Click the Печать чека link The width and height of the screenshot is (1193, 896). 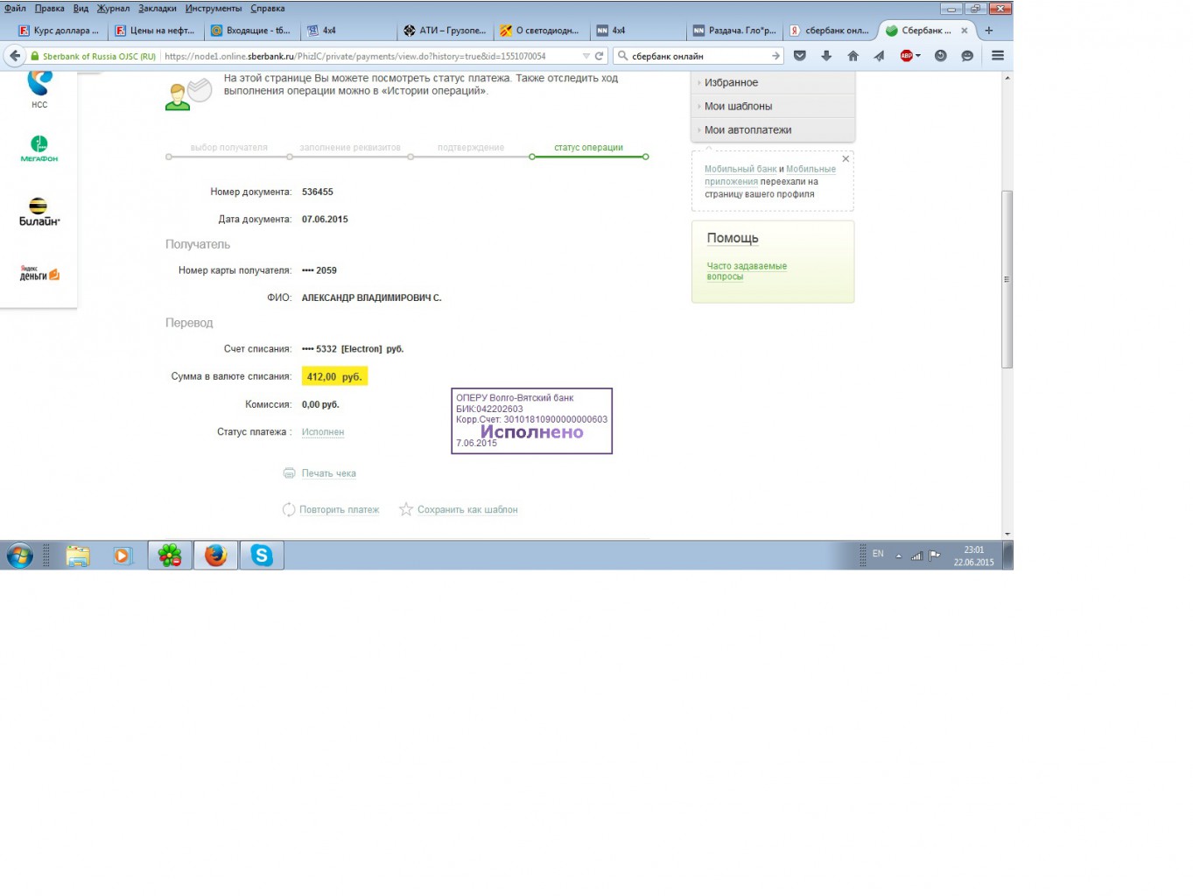pos(328,473)
